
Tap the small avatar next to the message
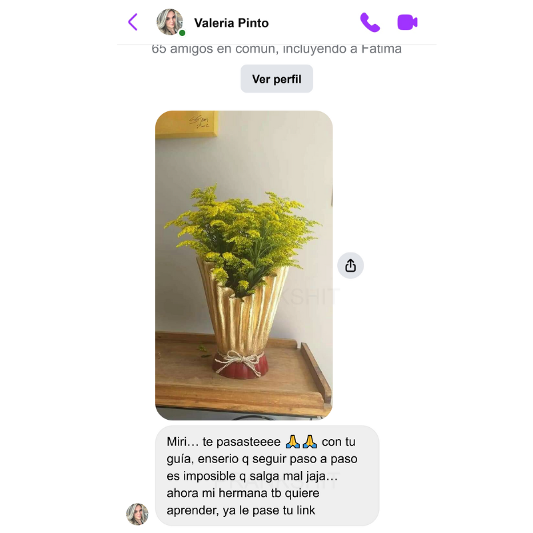point(137,514)
